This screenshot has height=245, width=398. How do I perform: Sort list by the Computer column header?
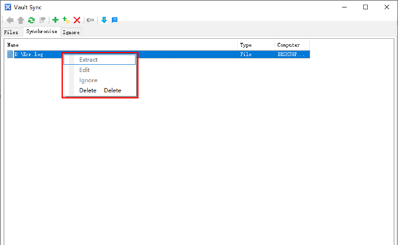[x=292, y=45]
